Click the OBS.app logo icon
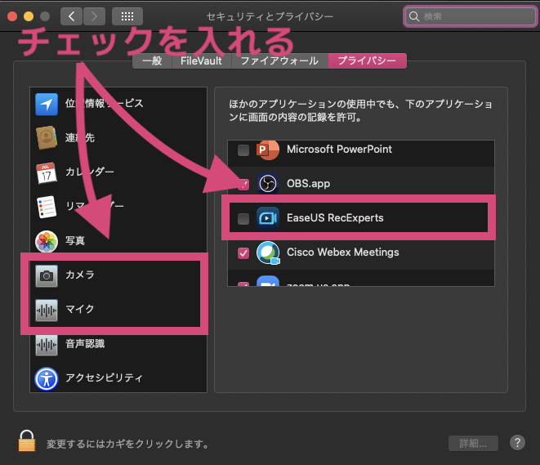The width and height of the screenshot is (540, 465). [268, 184]
